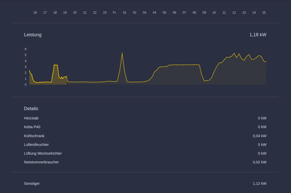
Task: Click hour "18" on the time axis
Action: click(x=55, y=12)
